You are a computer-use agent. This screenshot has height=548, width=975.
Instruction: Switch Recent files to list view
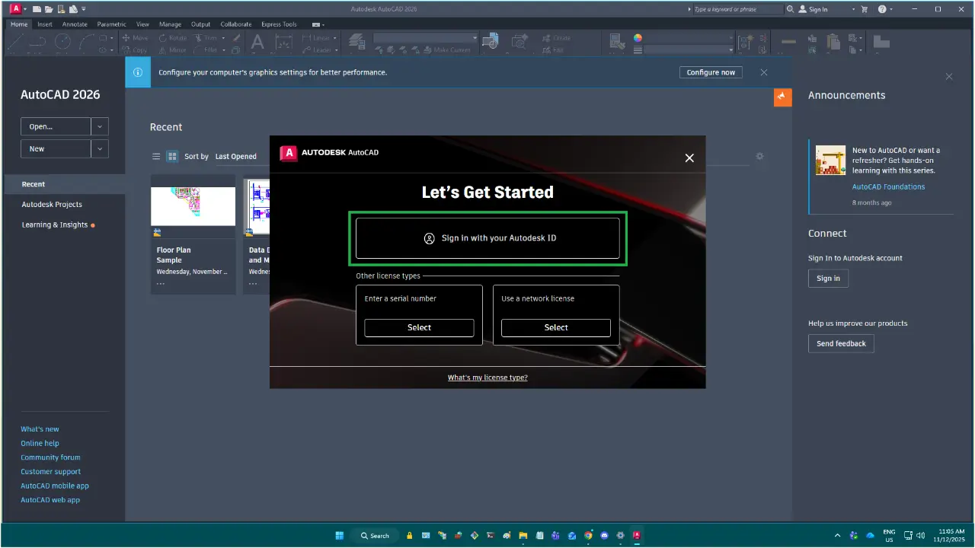[x=156, y=156]
